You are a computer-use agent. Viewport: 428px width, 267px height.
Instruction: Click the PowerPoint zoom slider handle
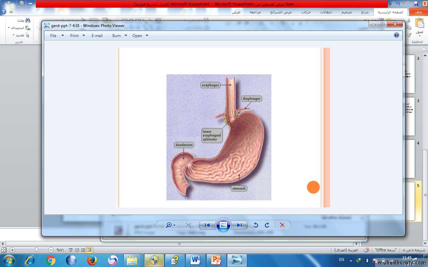tap(36, 250)
